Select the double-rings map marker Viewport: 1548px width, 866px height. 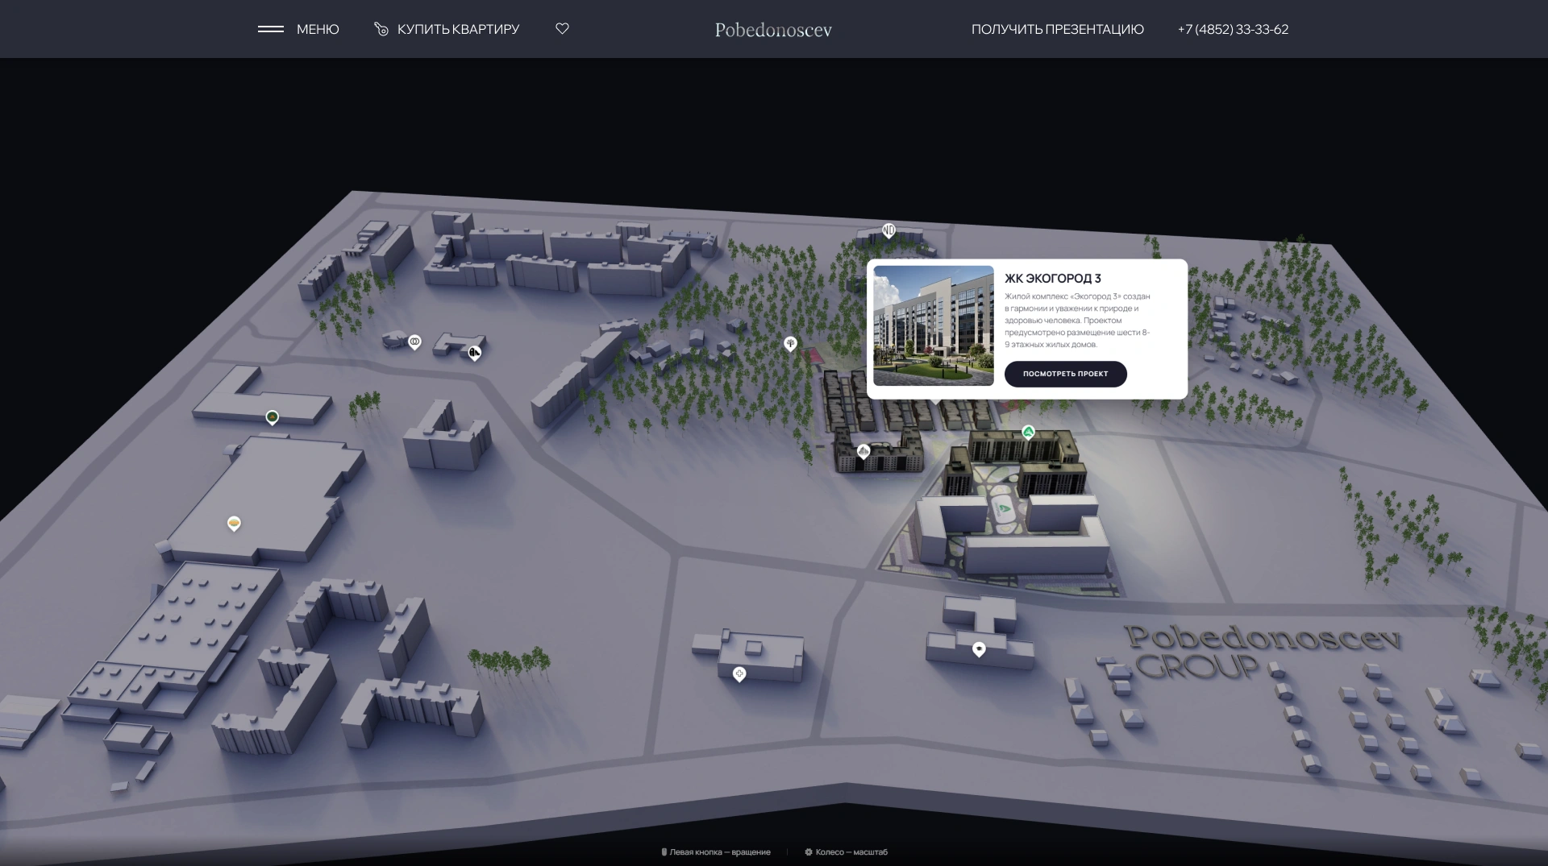coord(414,342)
